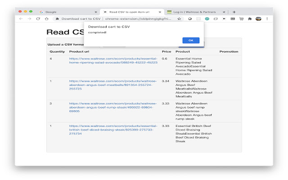This screenshot has width=288, height=180.
Task: Click quantity 4 in avocado row
Action: pyautogui.click(x=51, y=58)
